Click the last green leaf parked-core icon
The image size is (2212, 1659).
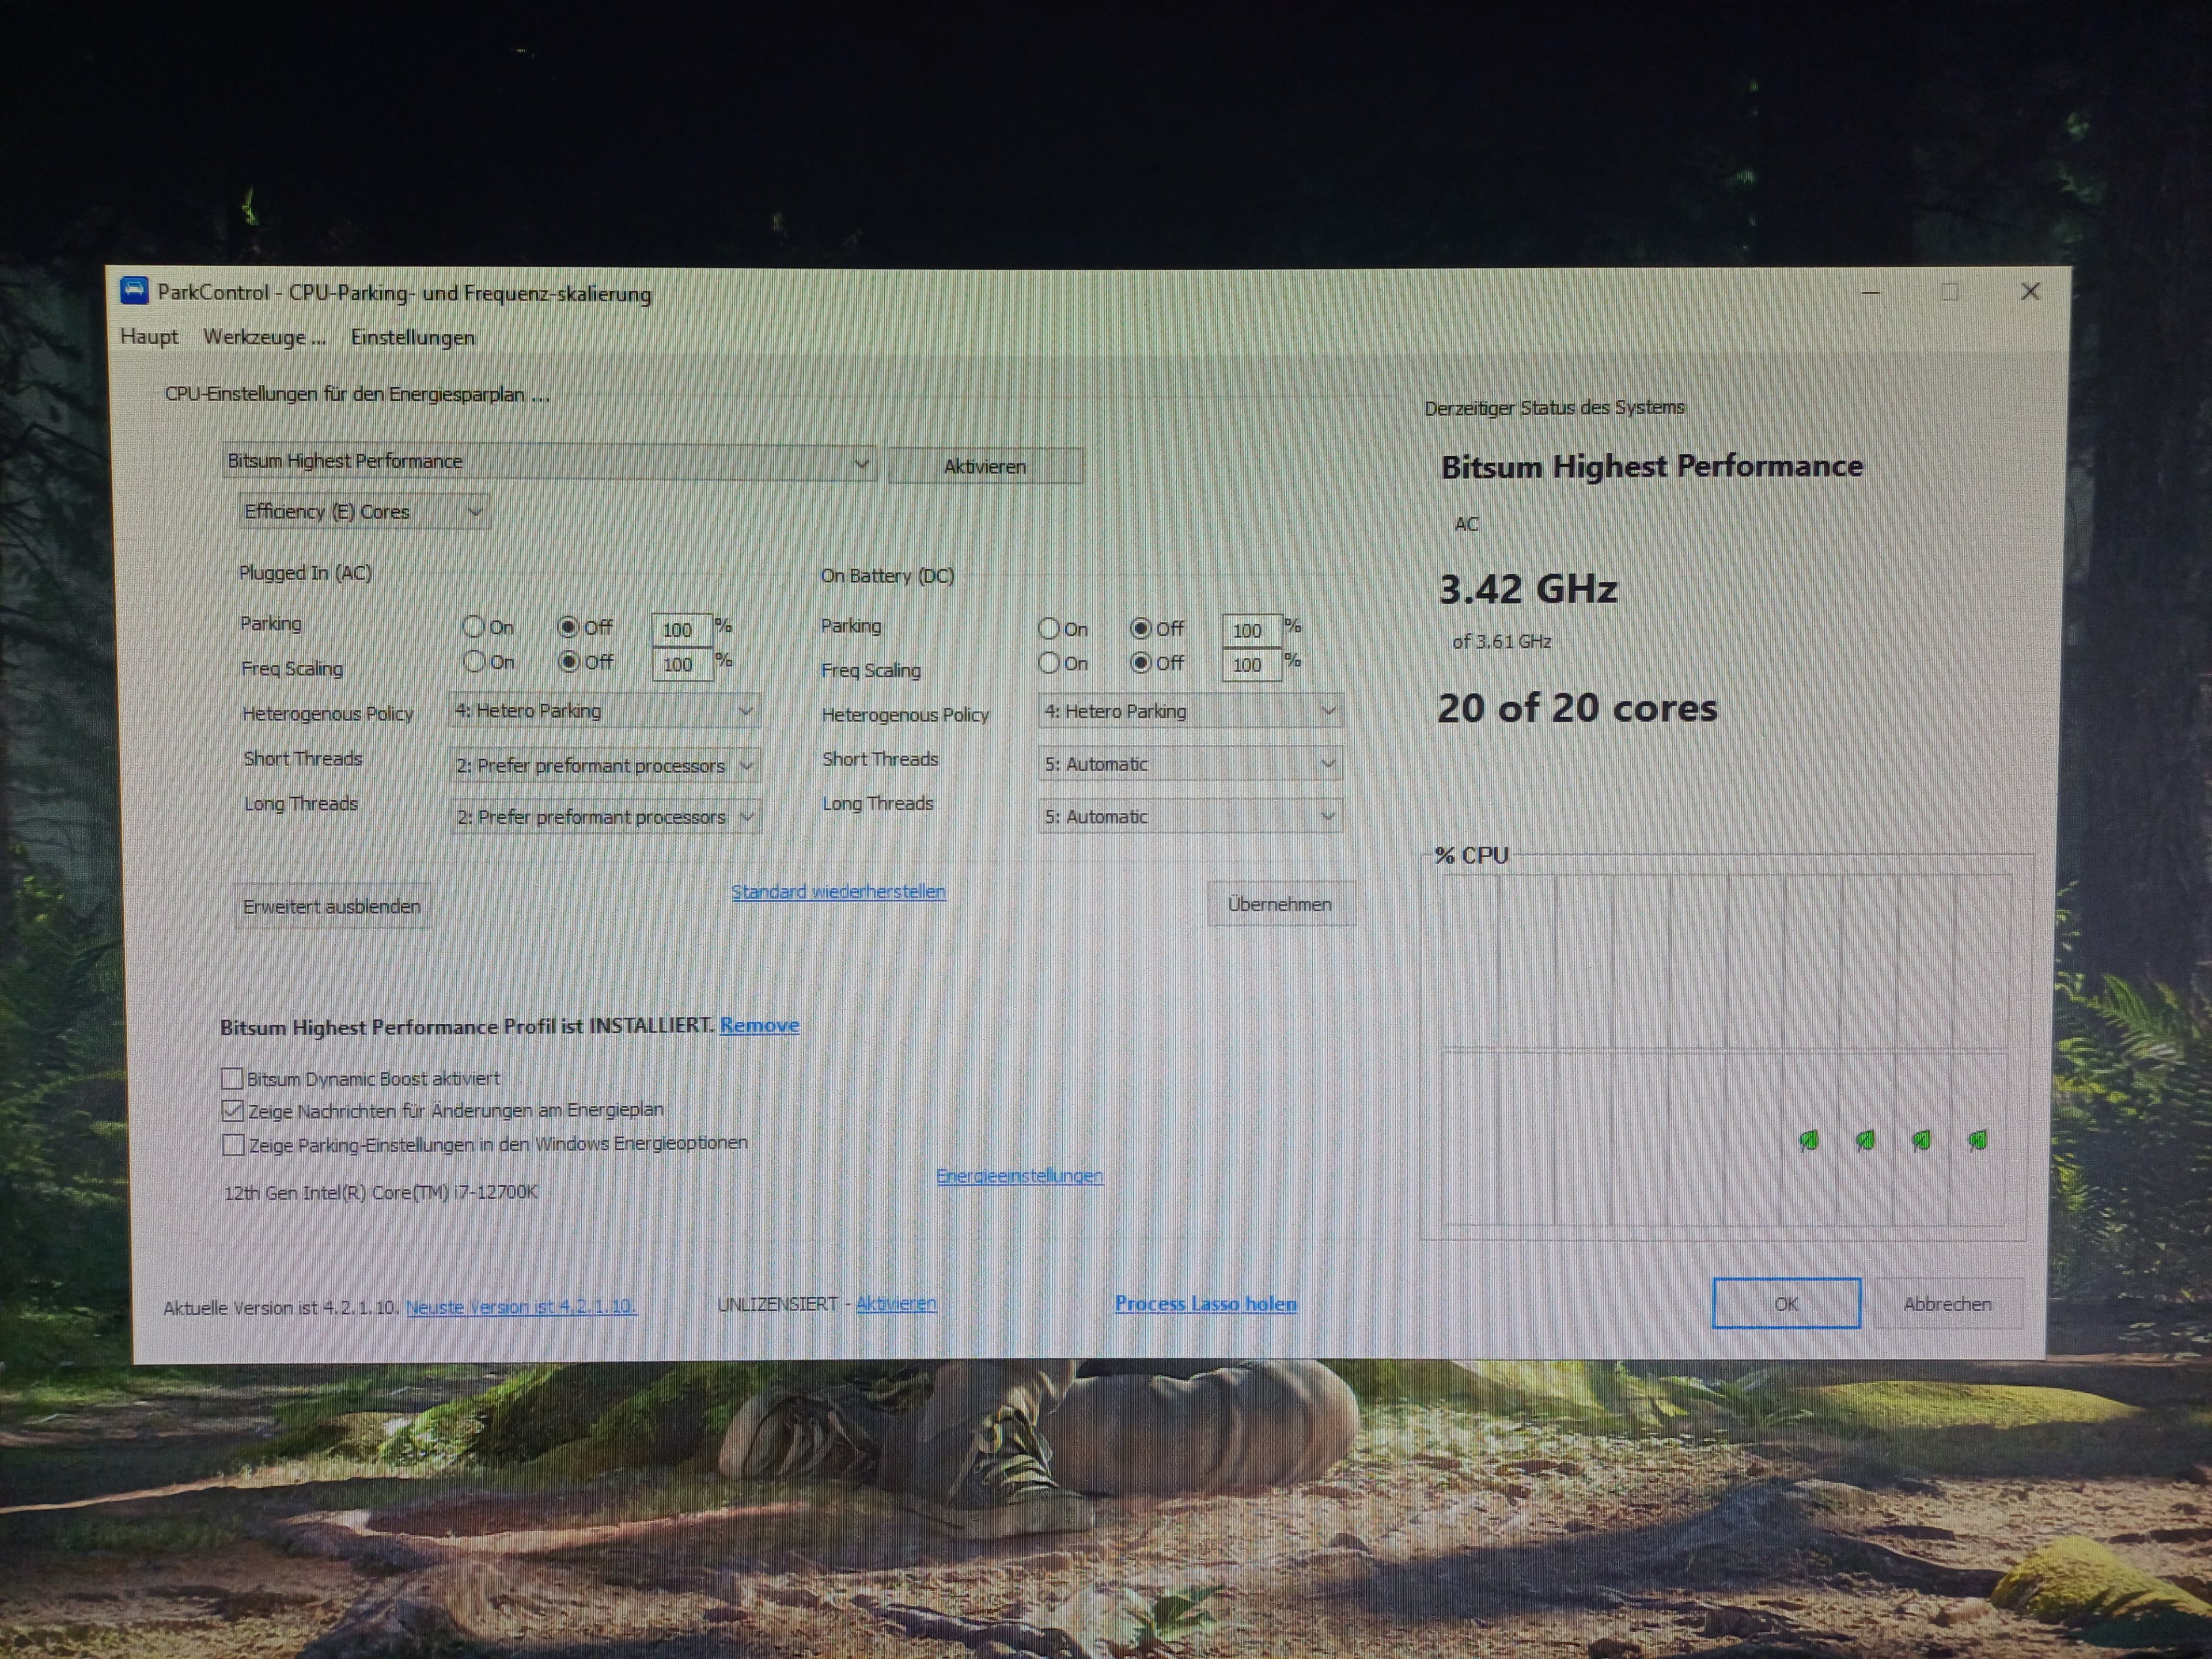point(1977,1140)
